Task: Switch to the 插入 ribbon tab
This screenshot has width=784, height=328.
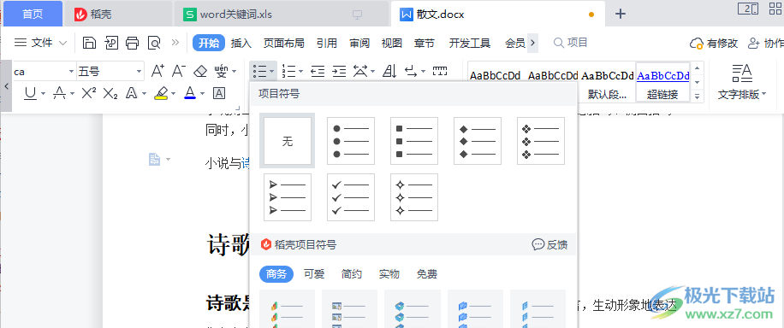Action: coord(241,44)
